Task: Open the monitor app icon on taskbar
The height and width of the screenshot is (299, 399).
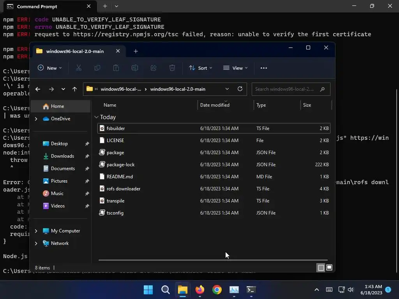Action: pos(234,290)
